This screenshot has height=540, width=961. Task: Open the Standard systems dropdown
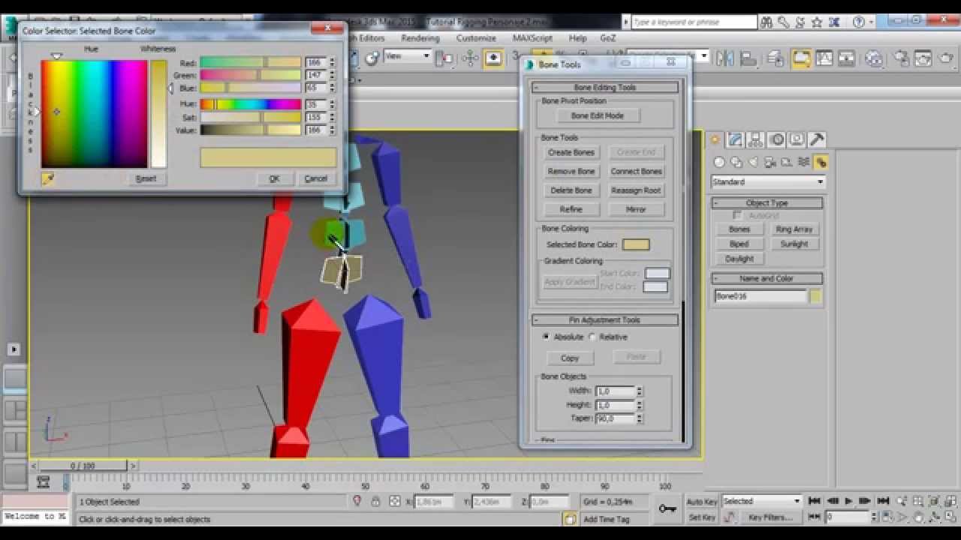coord(767,181)
